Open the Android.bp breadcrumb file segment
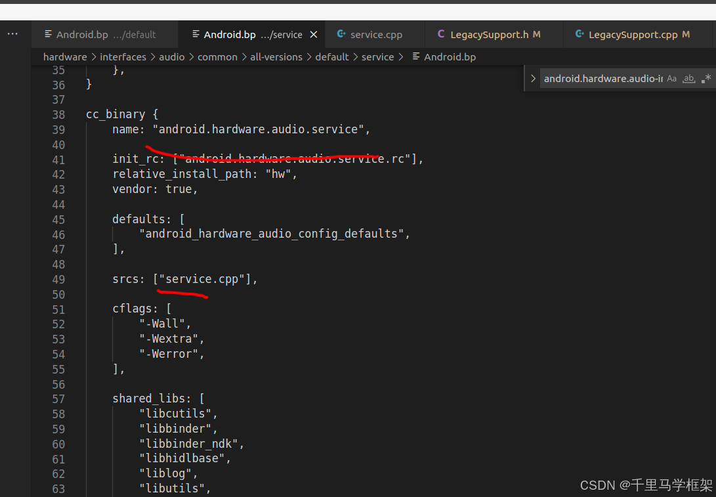The width and height of the screenshot is (716, 497). 444,57
